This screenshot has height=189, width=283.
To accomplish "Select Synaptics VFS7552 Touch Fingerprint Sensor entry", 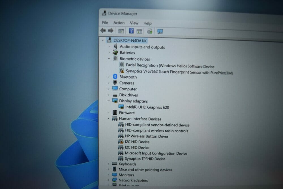I will point(179,72).
